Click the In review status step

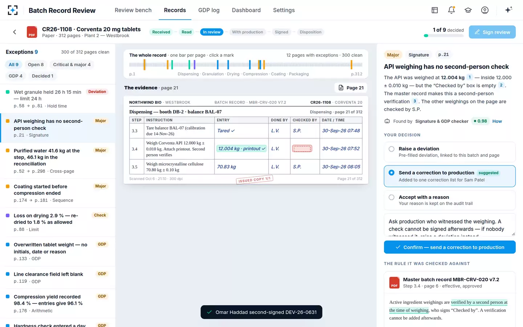(212, 32)
